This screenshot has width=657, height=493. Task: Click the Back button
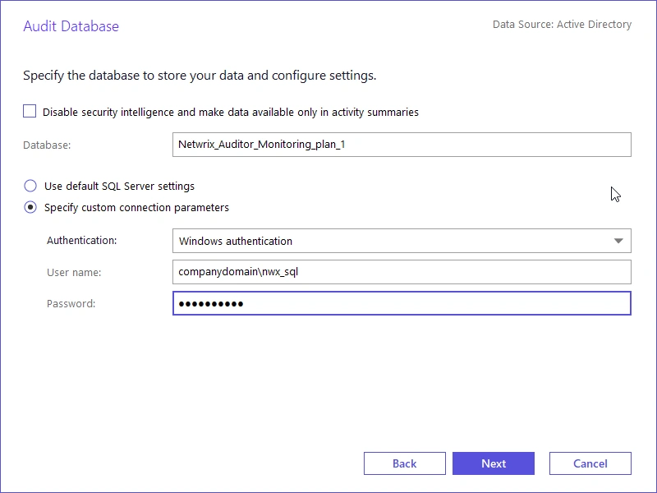click(x=404, y=463)
